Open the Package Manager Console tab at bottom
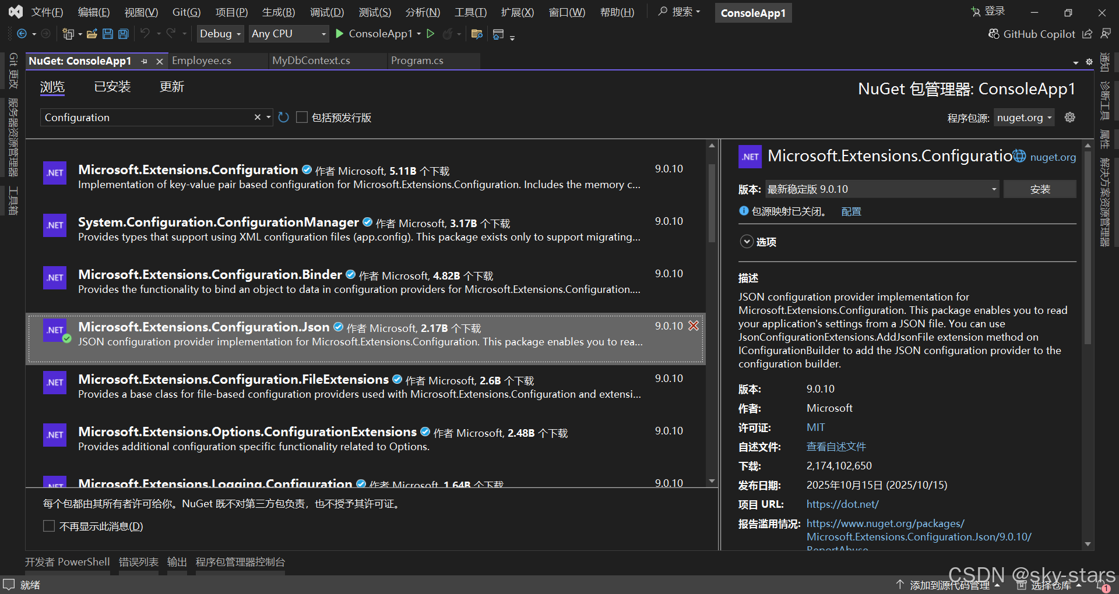Screen dimensions: 1119x594 coord(240,562)
